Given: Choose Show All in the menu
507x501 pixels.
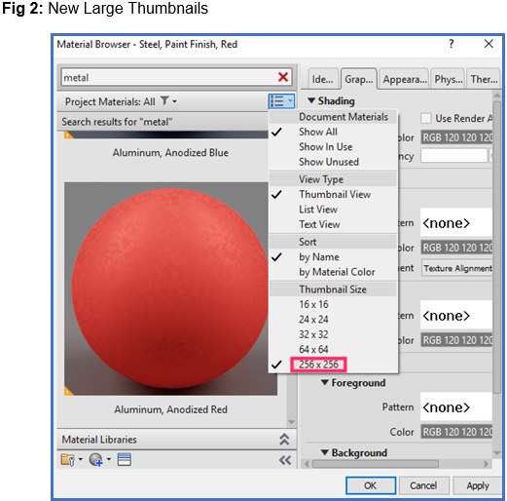Looking at the screenshot, I should [333, 132].
